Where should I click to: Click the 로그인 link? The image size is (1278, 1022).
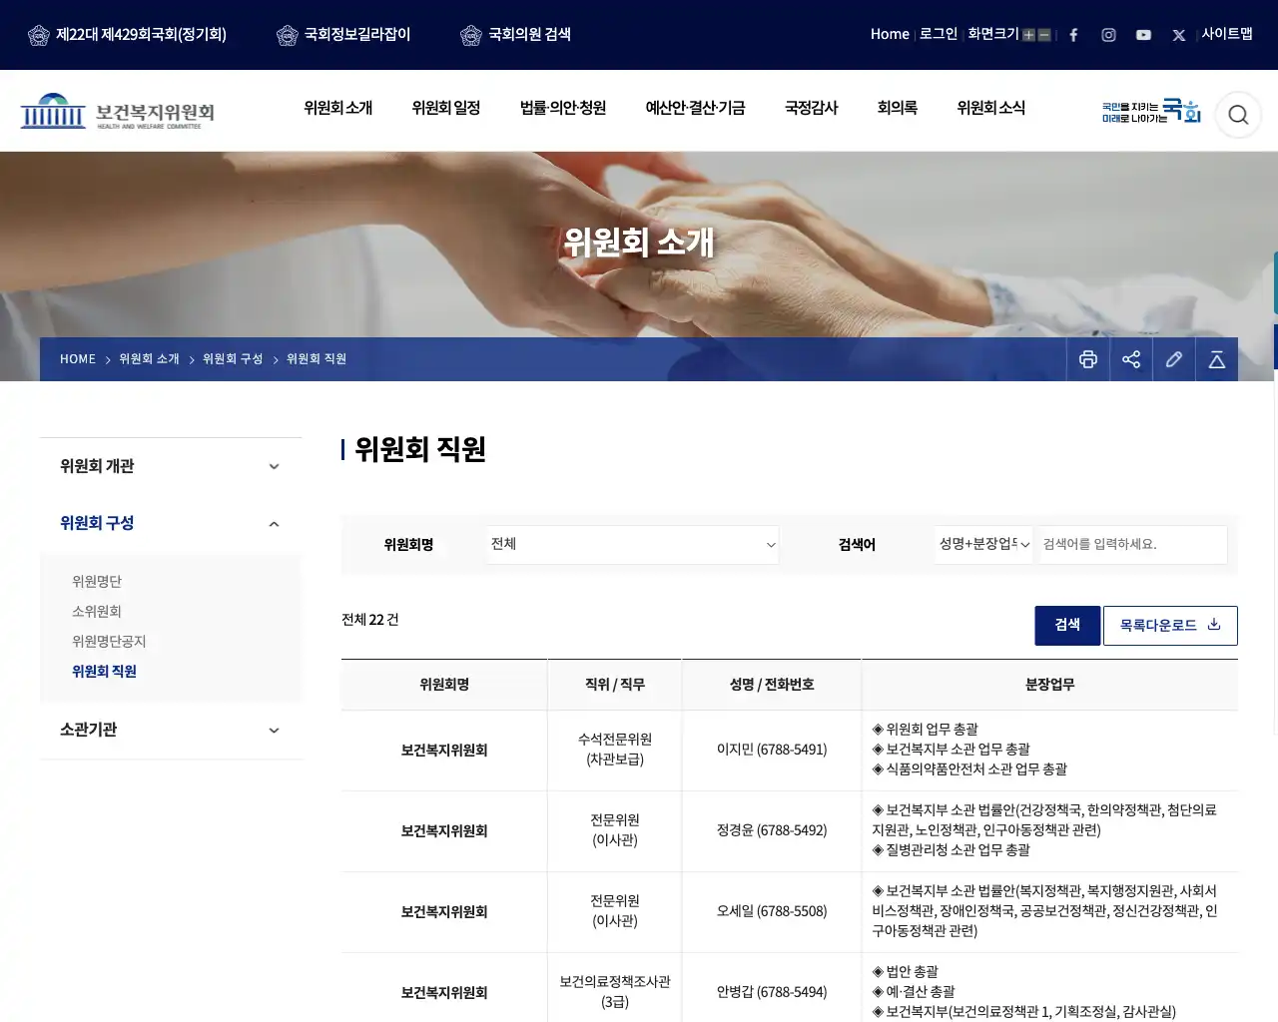[x=939, y=34]
